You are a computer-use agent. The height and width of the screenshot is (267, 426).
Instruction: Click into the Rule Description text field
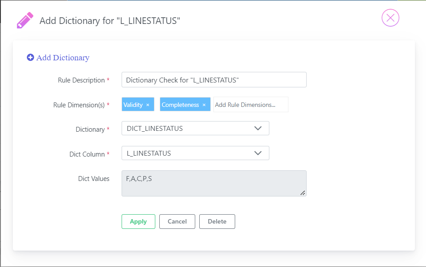214,79
